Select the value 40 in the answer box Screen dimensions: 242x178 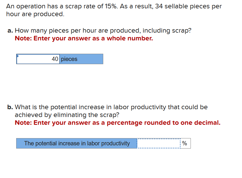pos(55,59)
